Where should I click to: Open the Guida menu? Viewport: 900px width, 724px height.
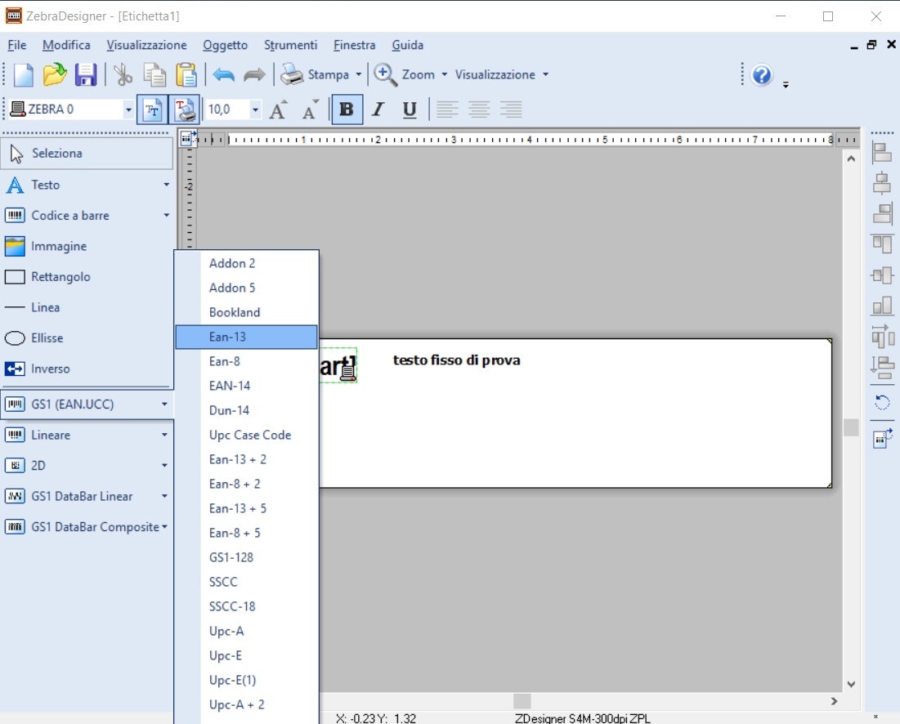click(408, 45)
